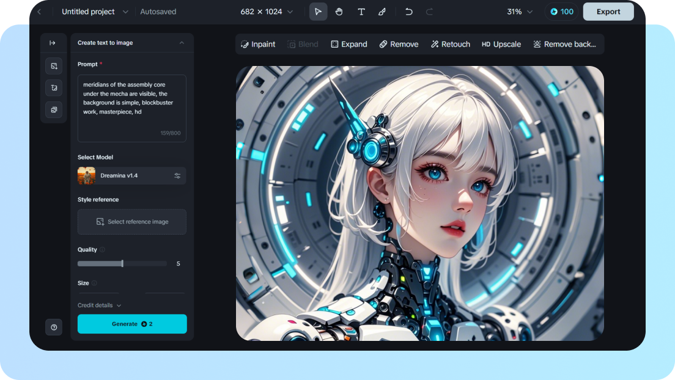Undo the last action
Viewport: 675px width, 380px height.
408,12
